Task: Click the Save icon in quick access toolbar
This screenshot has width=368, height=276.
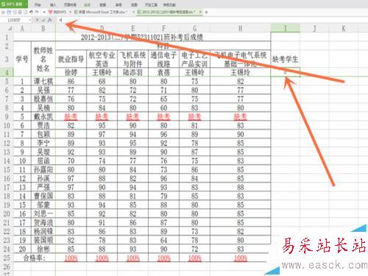Action: coord(9,12)
